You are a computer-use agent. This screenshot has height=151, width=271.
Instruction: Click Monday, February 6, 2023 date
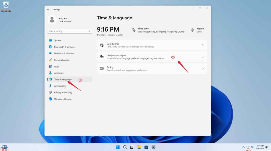tap(110, 35)
